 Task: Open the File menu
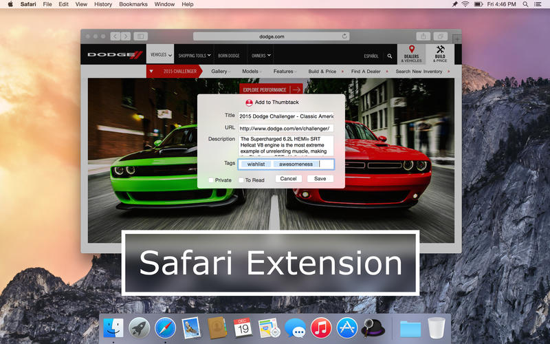tap(47, 4)
